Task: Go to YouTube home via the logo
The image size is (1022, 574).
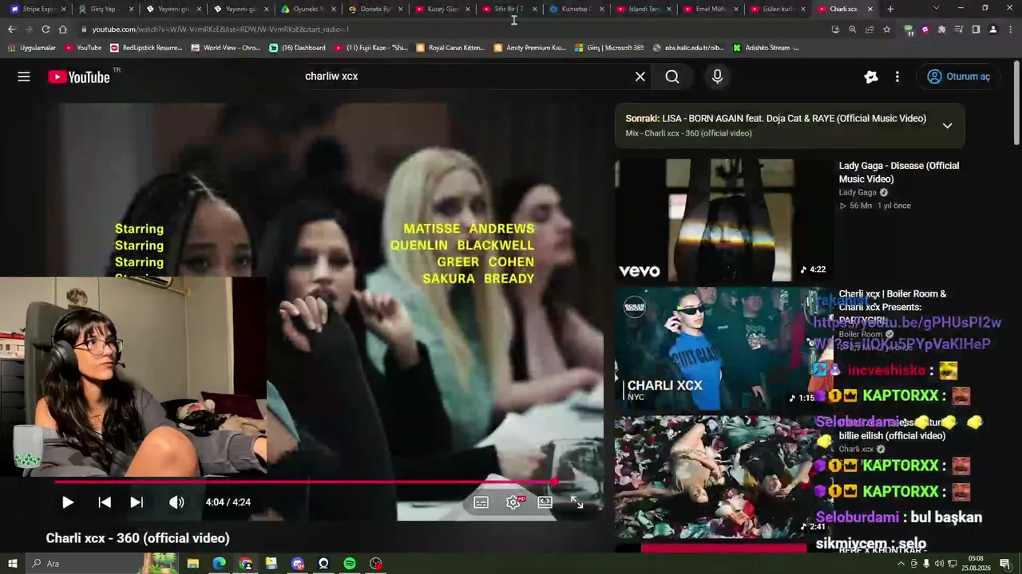Action: coord(78,77)
